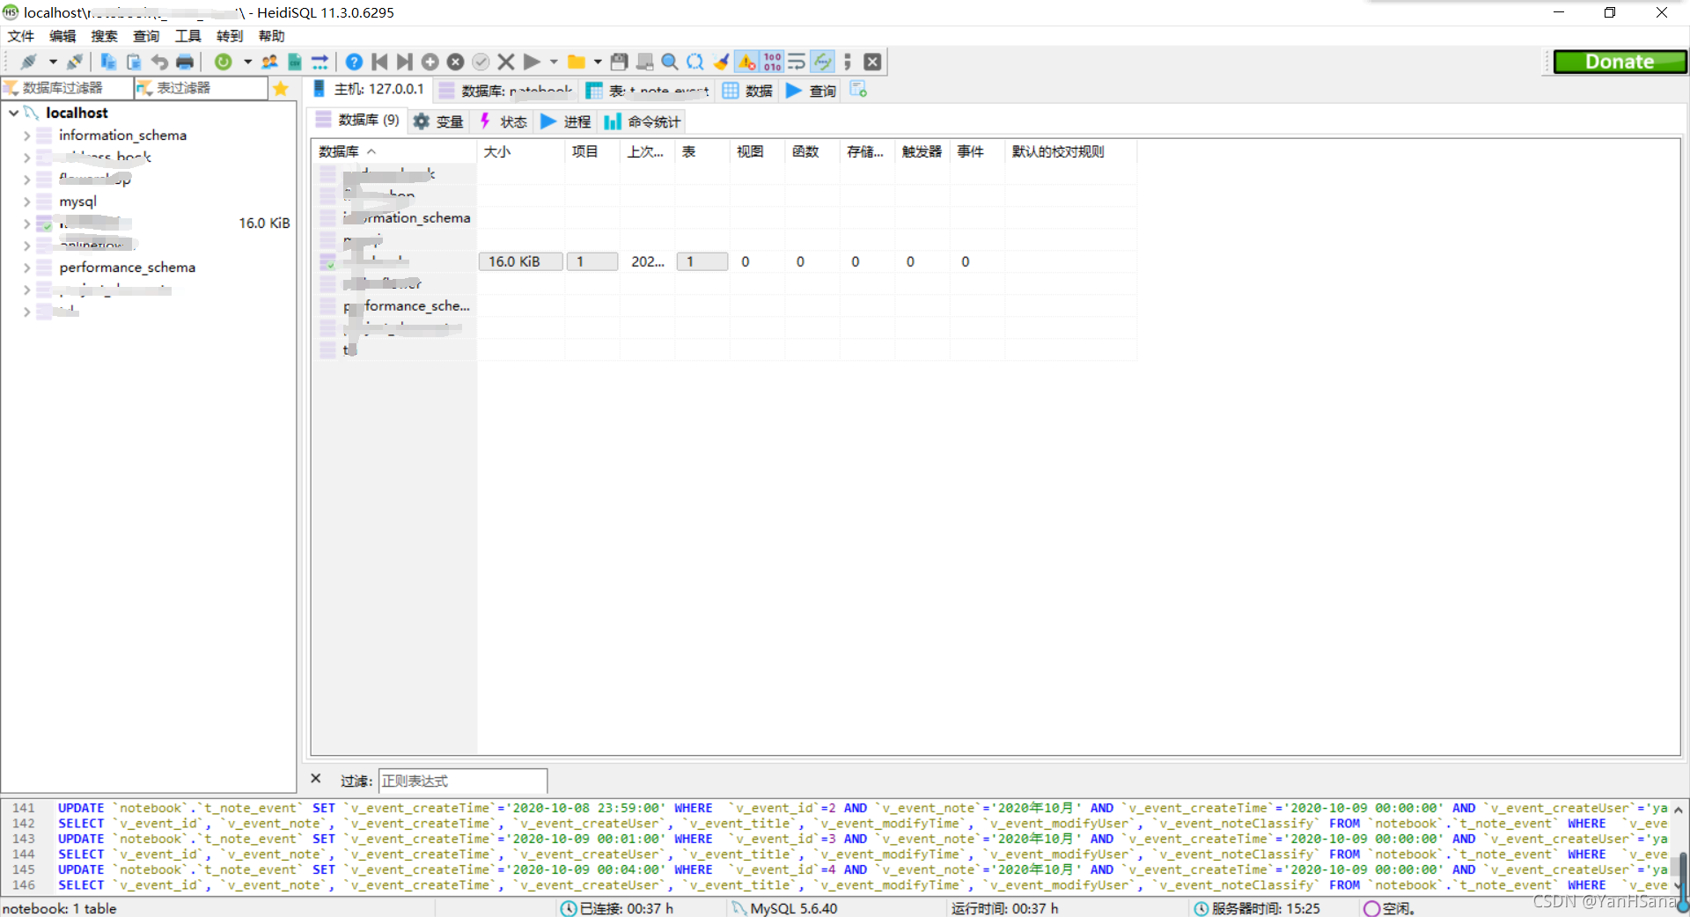This screenshot has height=917, width=1690.
Task: Cancel editing with the X icon
Action: pos(506,62)
